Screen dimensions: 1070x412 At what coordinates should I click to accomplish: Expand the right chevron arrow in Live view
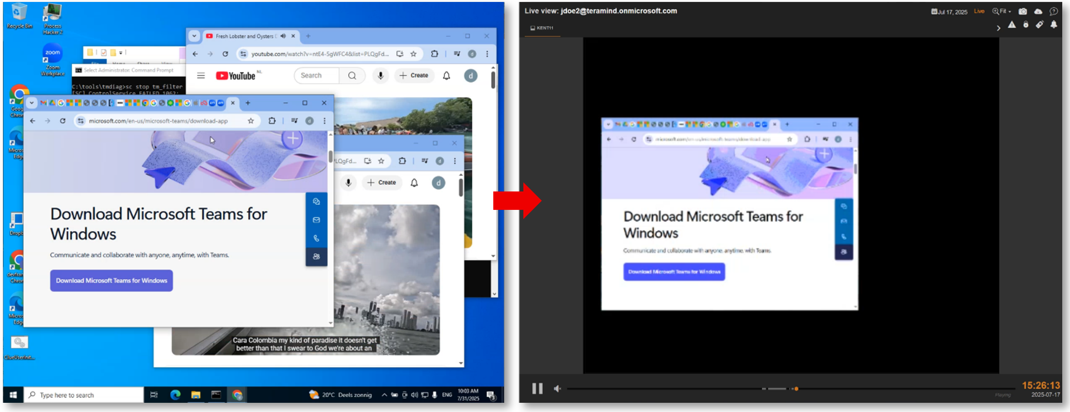(998, 28)
